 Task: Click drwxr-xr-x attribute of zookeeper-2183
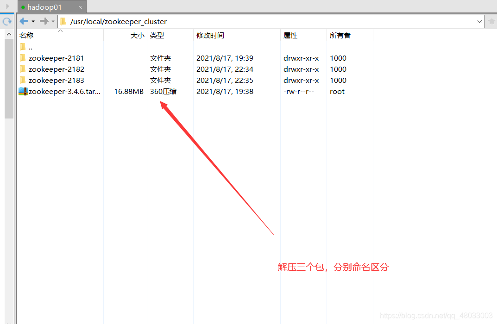pyautogui.click(x=301, y=81)
